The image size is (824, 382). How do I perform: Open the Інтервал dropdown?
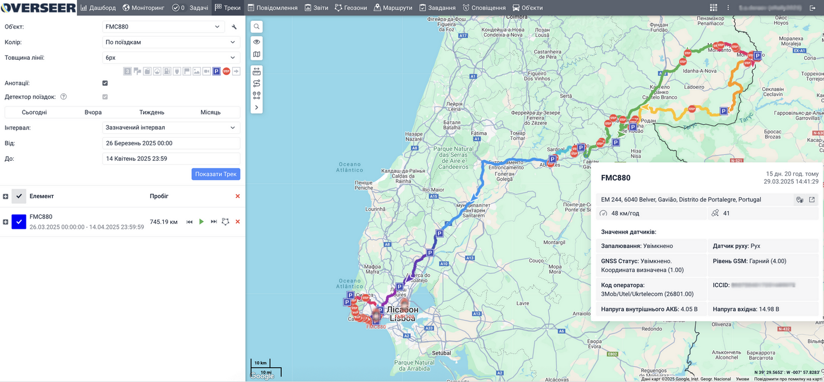point(171,128)
